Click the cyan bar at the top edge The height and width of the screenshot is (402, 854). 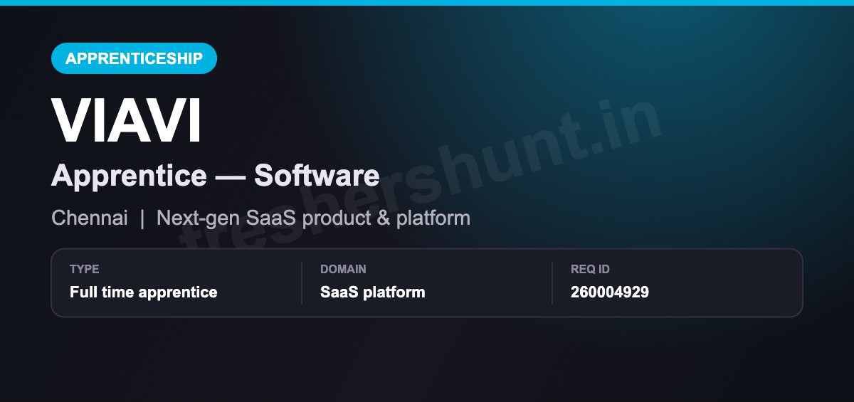click(427, 3)
